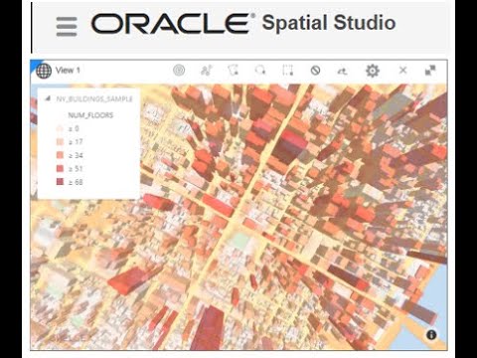Click the Oracle Spatial Studio logo
The width and height of the screenshot is (477, 358).
pos(243,23)
